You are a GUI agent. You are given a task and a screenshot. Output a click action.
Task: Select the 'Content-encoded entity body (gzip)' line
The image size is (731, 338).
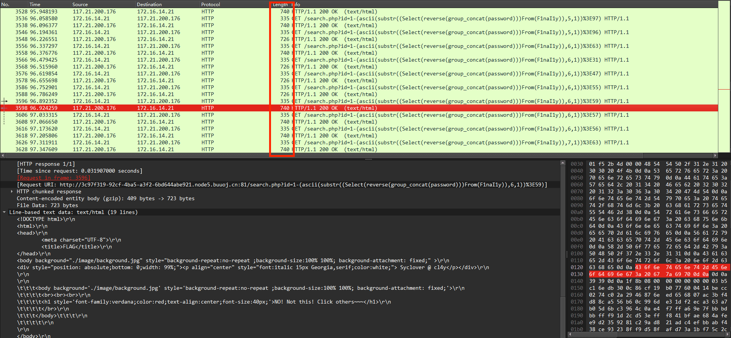[106, 198]
